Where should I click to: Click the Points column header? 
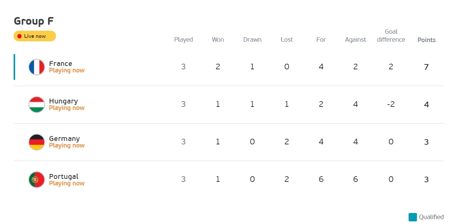tap(426, 40)
